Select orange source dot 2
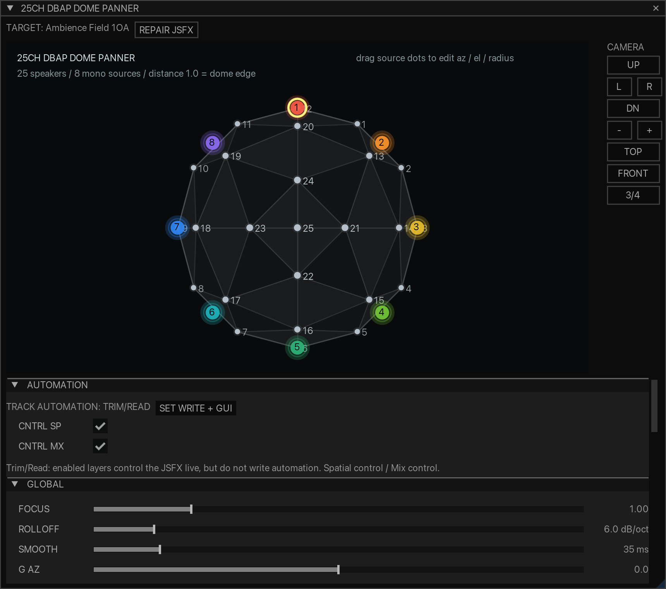The image size is (666, 589). (x=382, y=143)
